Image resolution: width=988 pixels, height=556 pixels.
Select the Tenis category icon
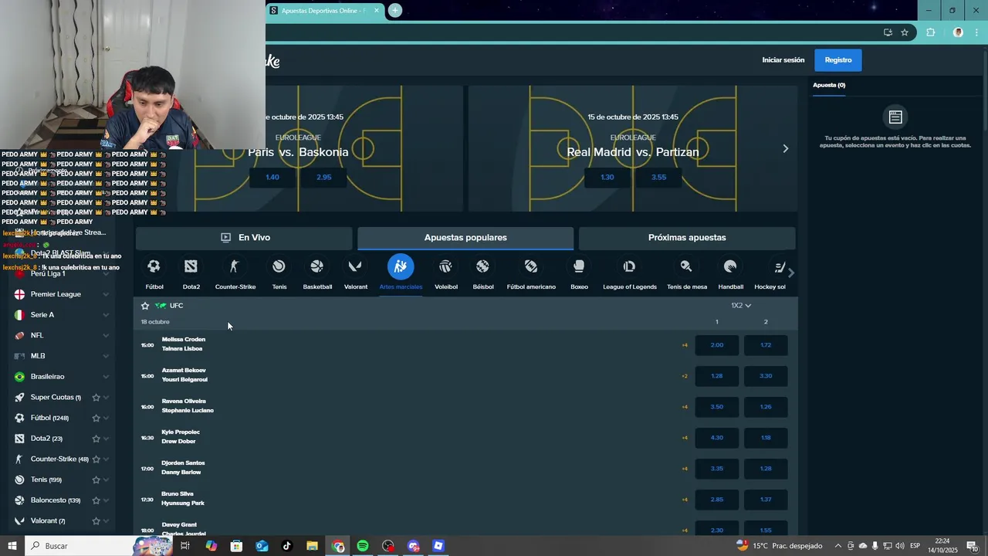pos(279,266)
